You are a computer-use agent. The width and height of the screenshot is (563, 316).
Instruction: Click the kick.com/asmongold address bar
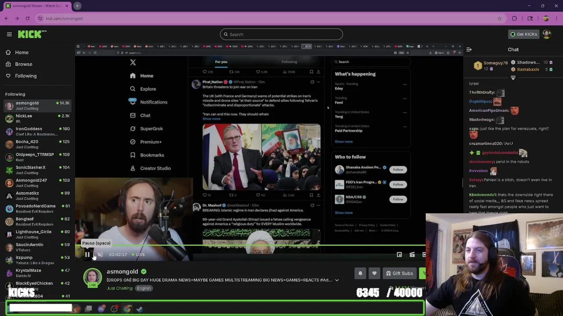[x=271, y=18]
